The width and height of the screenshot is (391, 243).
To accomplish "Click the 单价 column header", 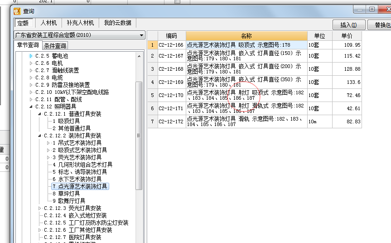I will pos(347,36).
